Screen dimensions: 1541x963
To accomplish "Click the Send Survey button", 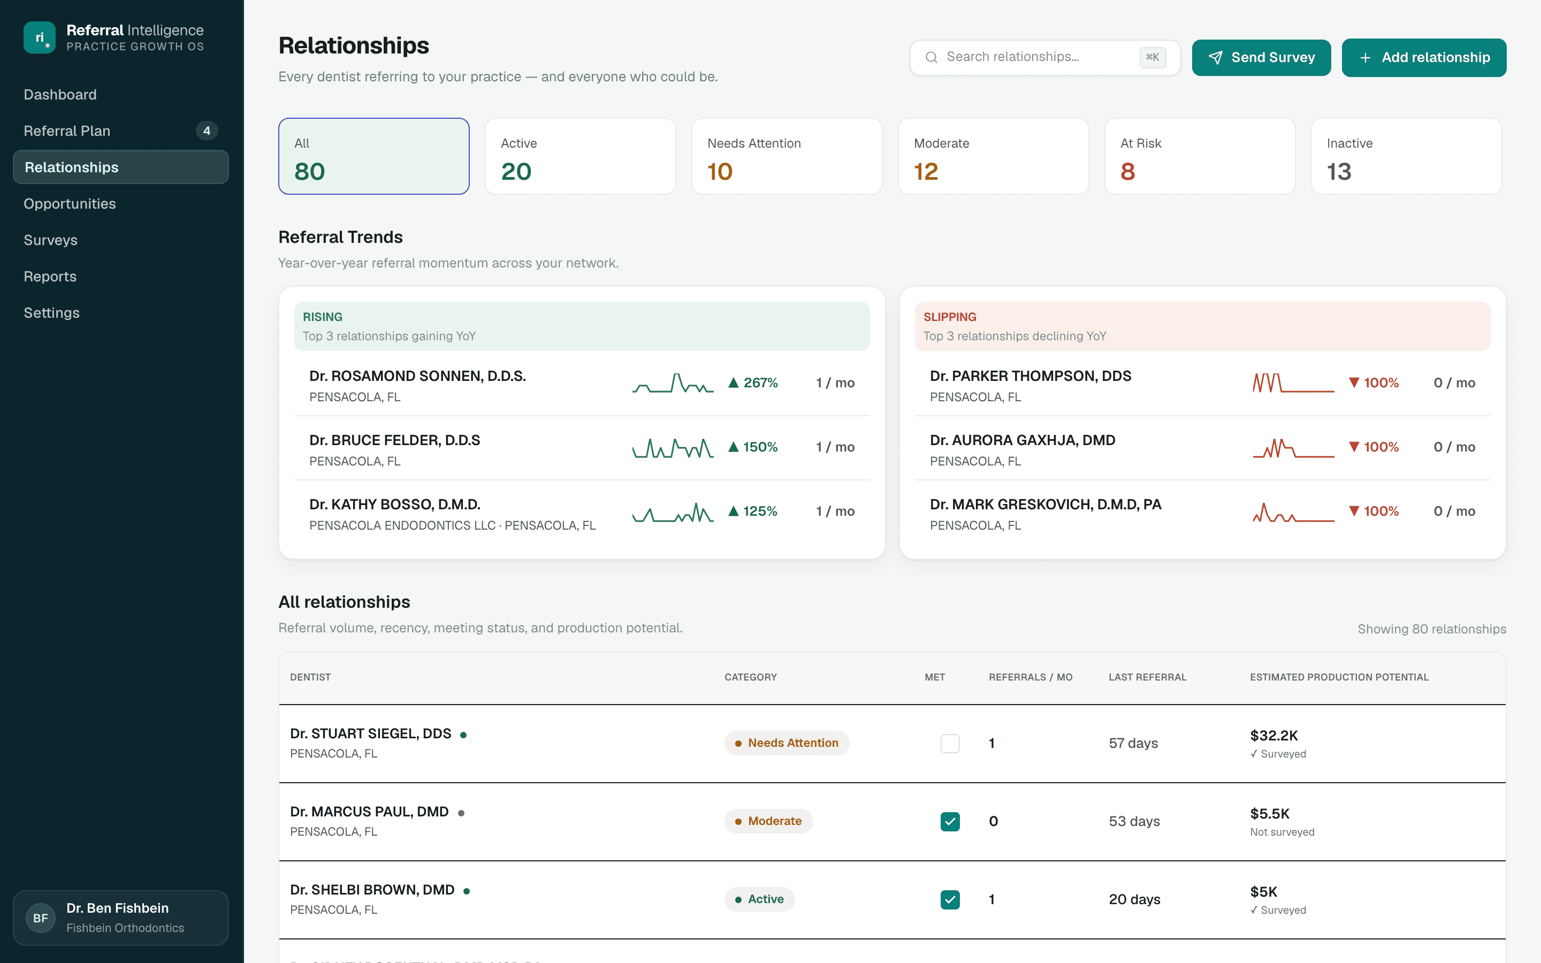I will click(1261, 58).
